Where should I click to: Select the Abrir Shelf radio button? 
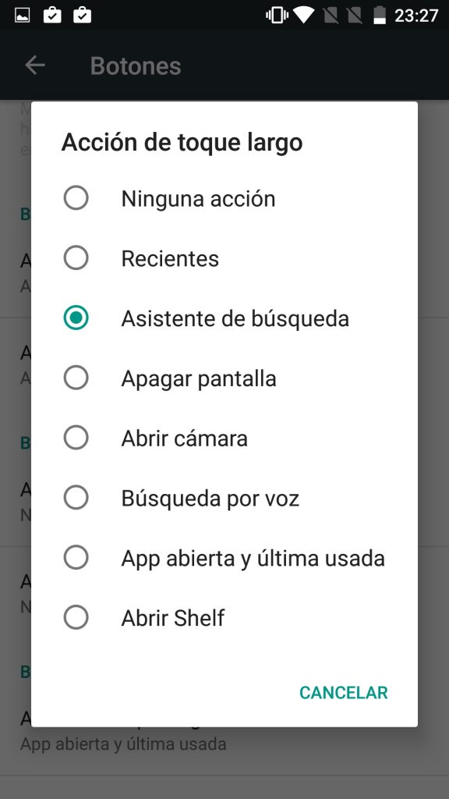76,618
